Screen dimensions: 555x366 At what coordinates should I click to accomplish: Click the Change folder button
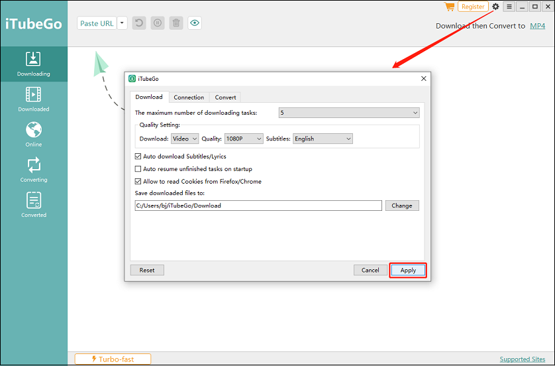402,206
